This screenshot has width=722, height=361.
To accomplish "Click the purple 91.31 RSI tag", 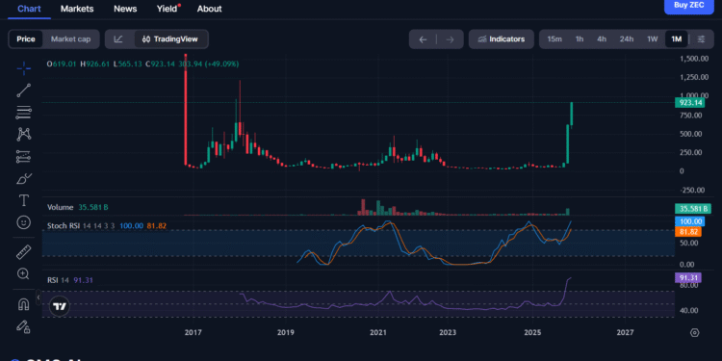I will (688, 277).
